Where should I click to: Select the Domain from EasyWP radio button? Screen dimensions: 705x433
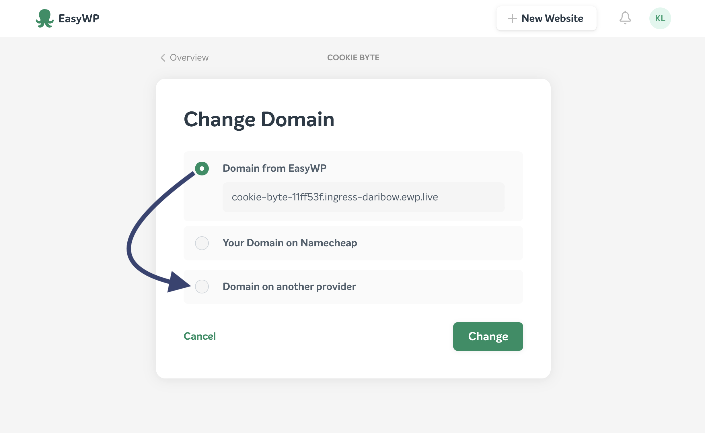tap(202, 169)
